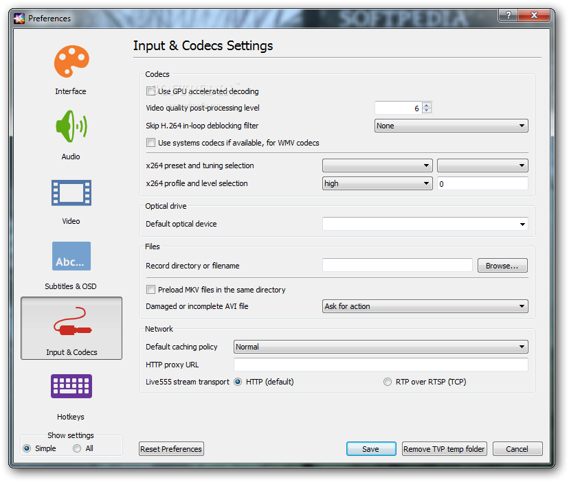Click the help question mark button
Screen dimensions: 569x482
point(508,15)
